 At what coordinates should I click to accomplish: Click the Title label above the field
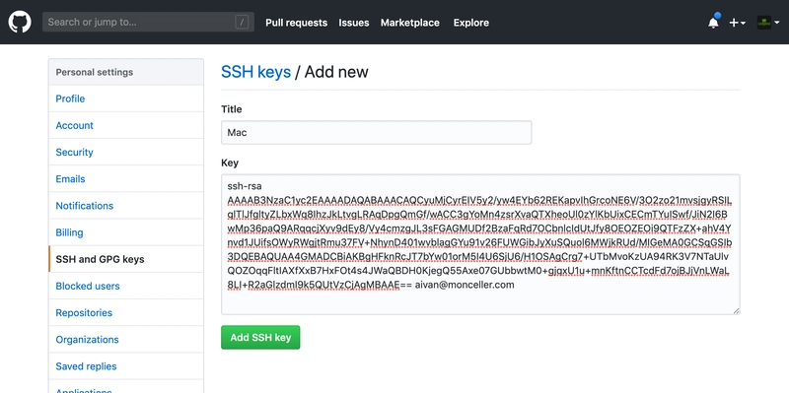point(232,109)
